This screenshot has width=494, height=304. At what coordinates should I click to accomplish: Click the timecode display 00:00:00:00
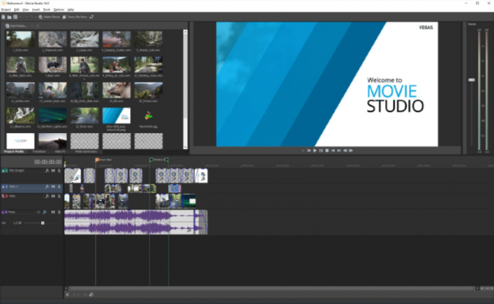[x=48, y=162]
